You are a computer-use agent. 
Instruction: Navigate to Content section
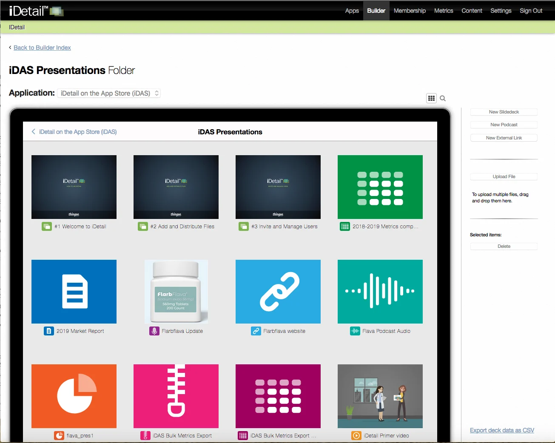[x=472, y=11]
